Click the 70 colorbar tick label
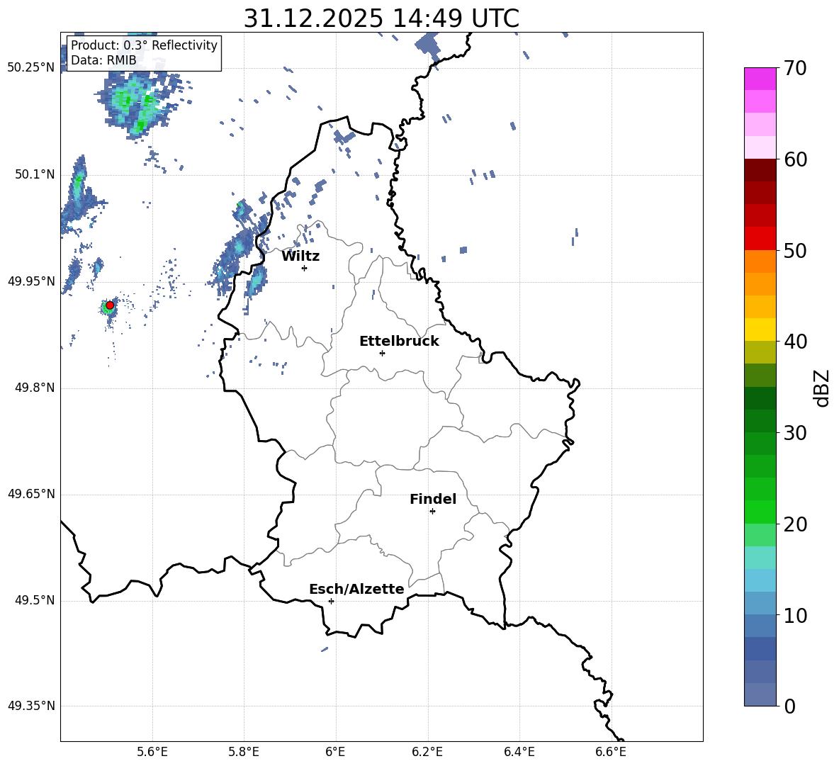 tap(794, 68)
